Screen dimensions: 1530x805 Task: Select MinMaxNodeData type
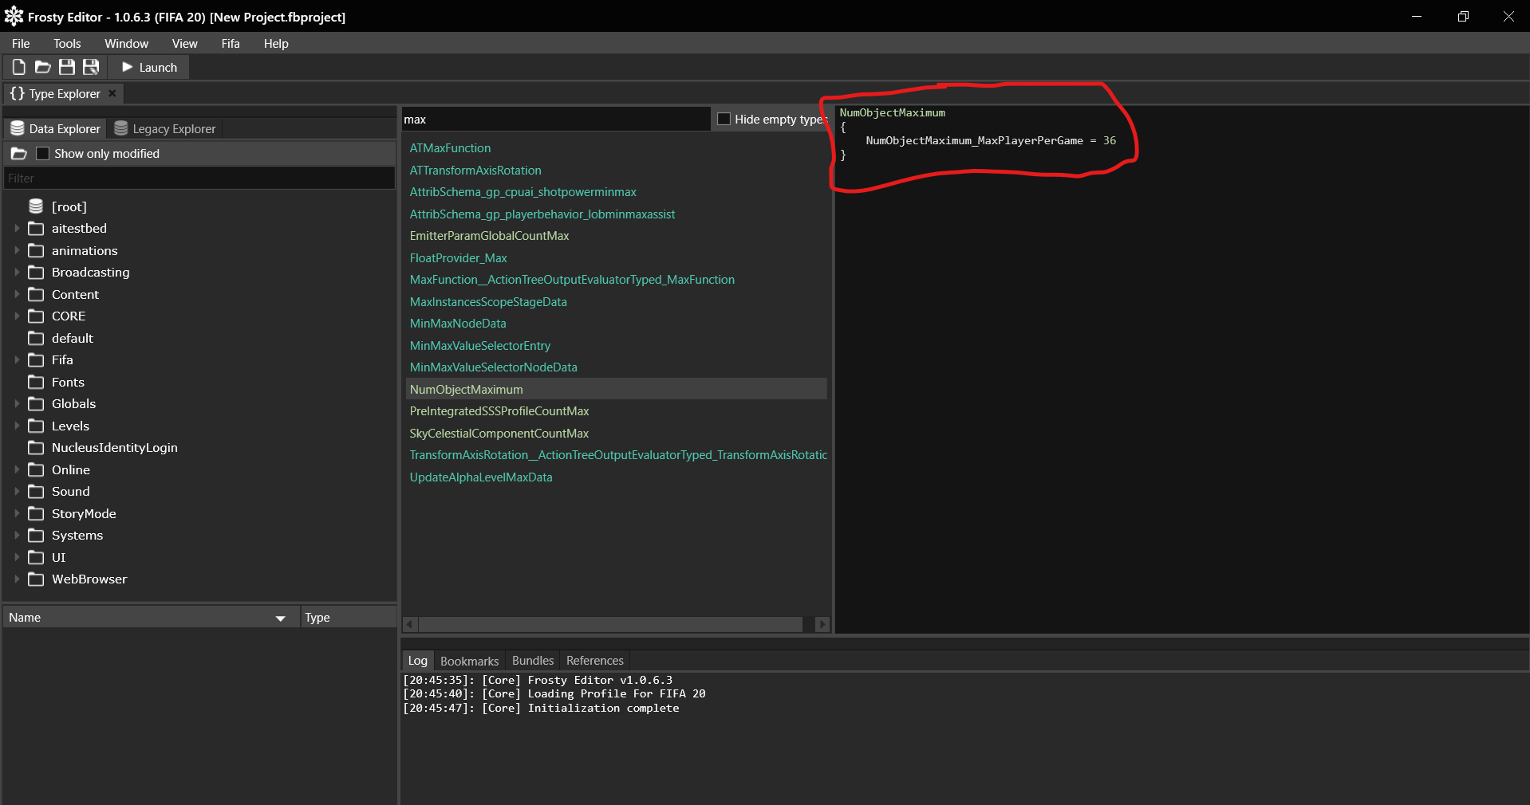coord(458,324)
